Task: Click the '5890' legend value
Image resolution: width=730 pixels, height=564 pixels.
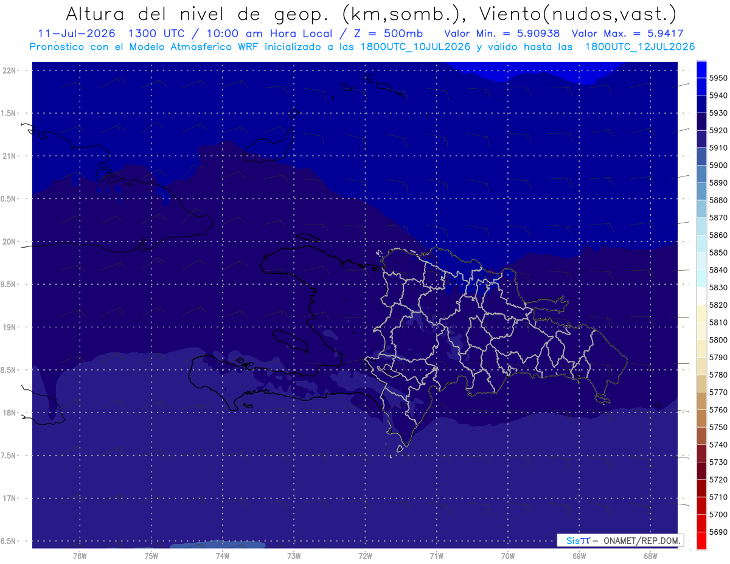Action: point(718,183)
